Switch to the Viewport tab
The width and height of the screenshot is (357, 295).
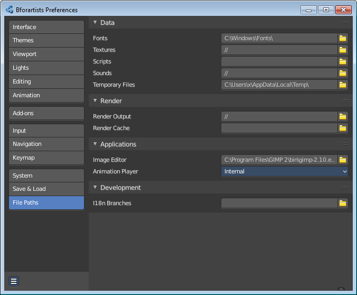pos(46,54)
